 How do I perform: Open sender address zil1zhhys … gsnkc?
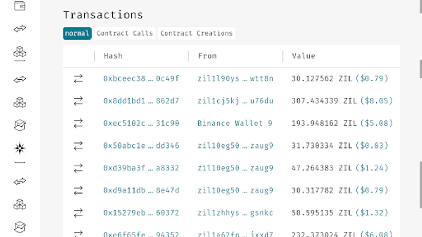(235, 213)
